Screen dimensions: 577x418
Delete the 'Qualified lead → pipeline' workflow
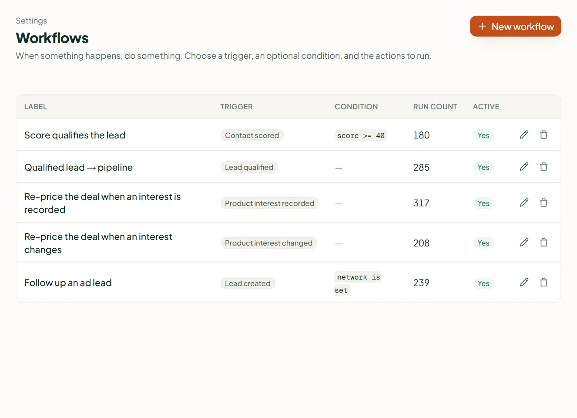coord(543,167)
